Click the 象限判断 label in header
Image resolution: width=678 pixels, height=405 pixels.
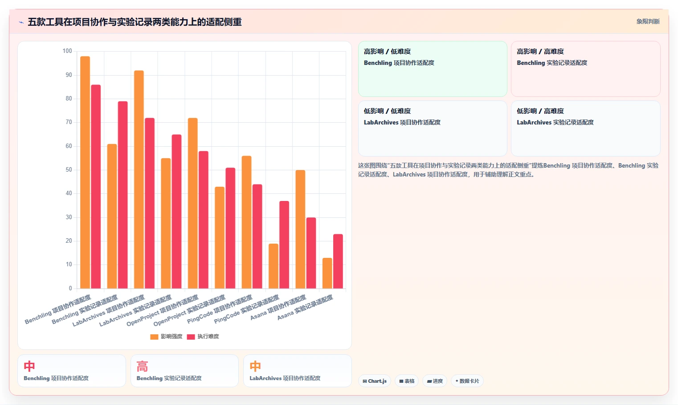648,21
